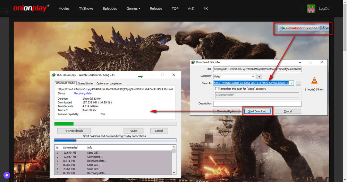Close the Download File Info window
The width and height of the screenshot is (347, 182).
[x=322, y=62]
